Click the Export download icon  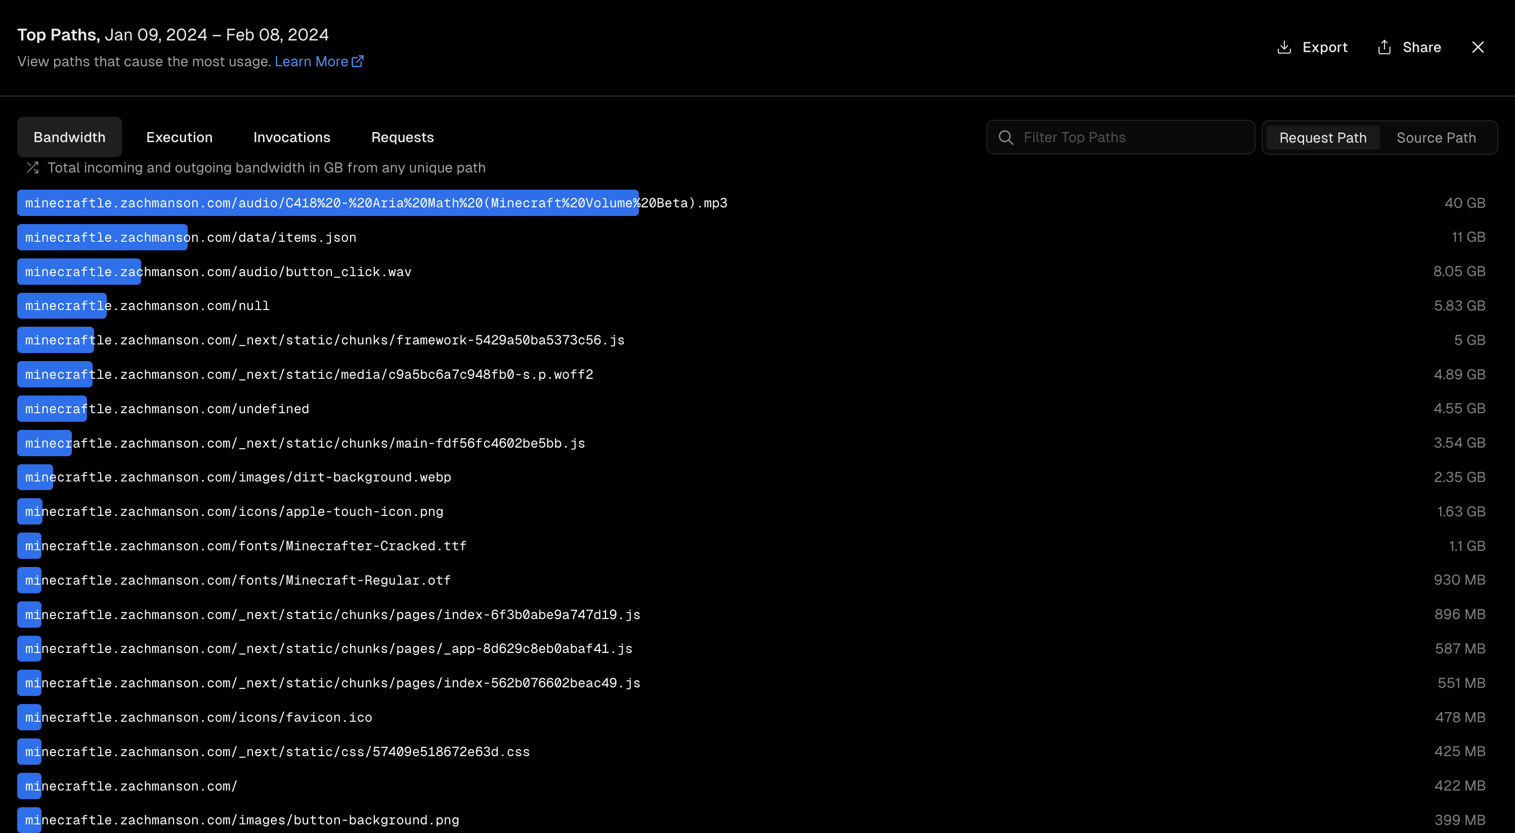[x=1284, y=47]
